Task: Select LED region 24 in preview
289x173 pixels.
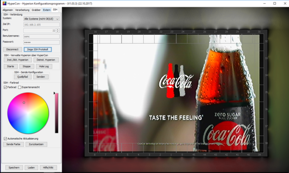Action: (x=183, y=32)
